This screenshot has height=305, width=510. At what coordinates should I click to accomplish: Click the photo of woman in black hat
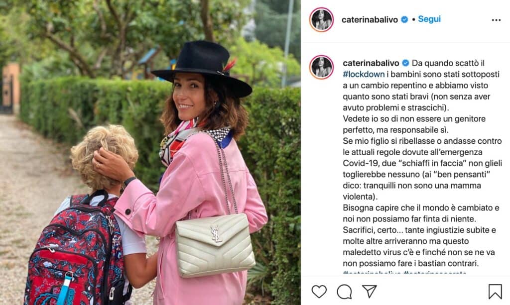coord(150,153)
